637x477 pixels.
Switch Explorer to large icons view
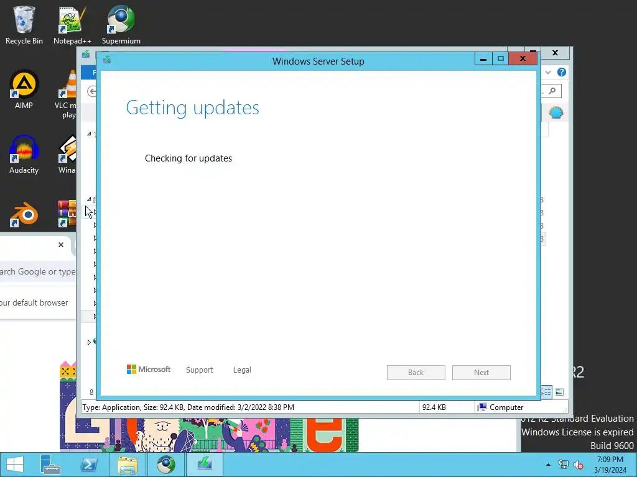(x=559, y=392)
